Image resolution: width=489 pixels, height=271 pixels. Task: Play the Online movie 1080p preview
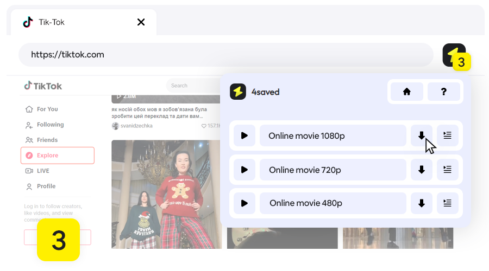click(x=244, y=135)
